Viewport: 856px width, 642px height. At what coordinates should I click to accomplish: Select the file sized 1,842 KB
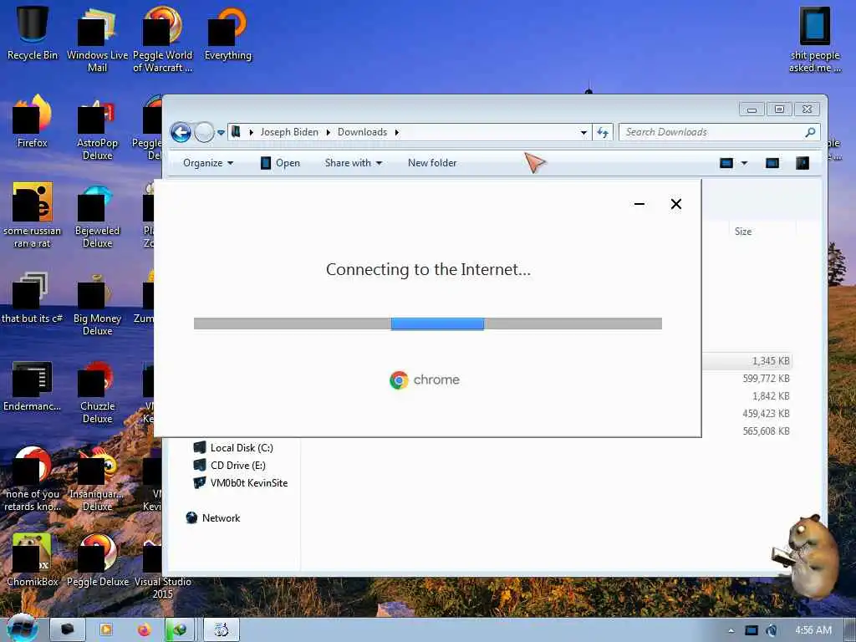pos(770,395)
